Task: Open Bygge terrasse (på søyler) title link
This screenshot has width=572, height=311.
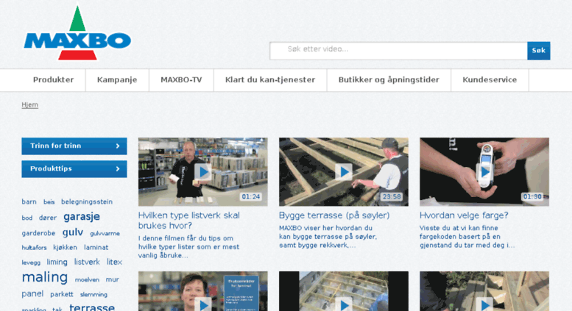Action: 334,215
